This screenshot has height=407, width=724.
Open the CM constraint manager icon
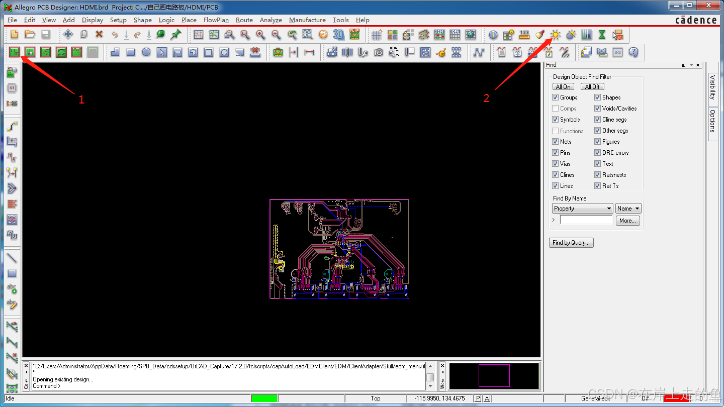tap(439, 35)
